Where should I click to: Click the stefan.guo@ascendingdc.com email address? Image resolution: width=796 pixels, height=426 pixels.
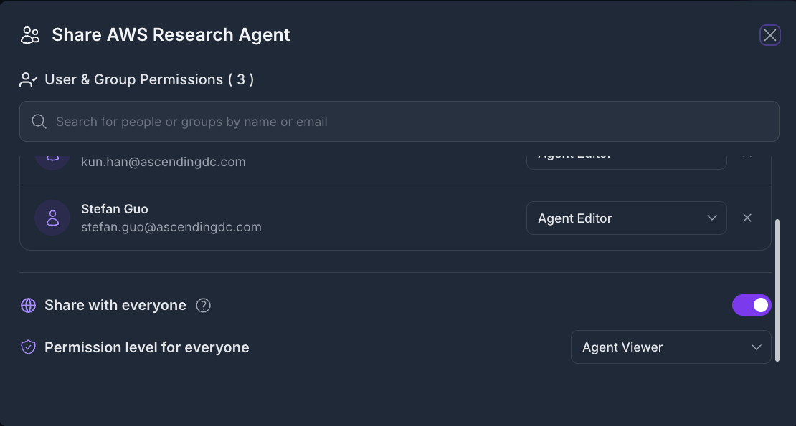pos(171,227)
